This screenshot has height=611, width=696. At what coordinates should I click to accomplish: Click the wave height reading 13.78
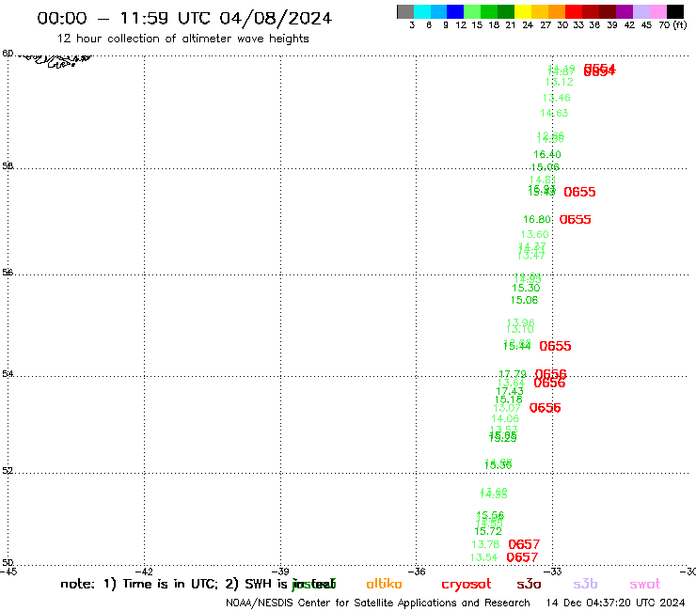point(485,544)
